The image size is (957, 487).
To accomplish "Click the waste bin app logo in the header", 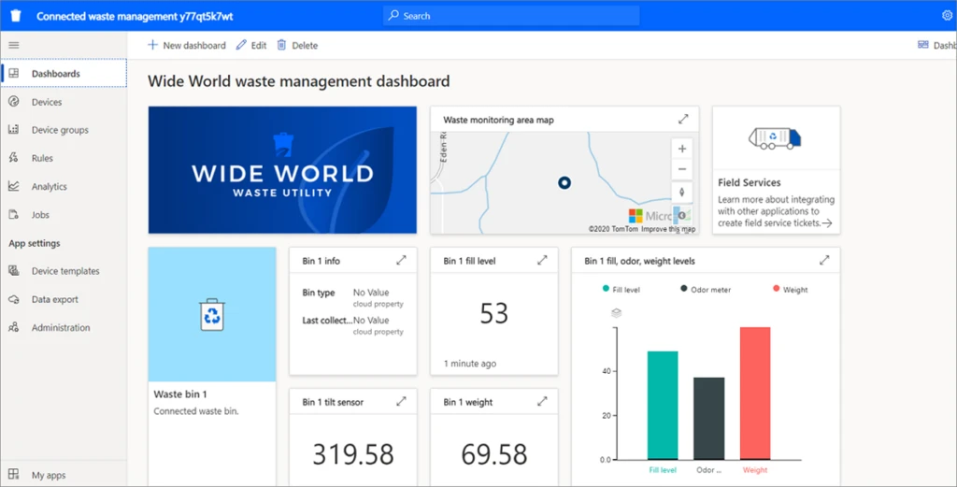I will click(x=16, y=16).
